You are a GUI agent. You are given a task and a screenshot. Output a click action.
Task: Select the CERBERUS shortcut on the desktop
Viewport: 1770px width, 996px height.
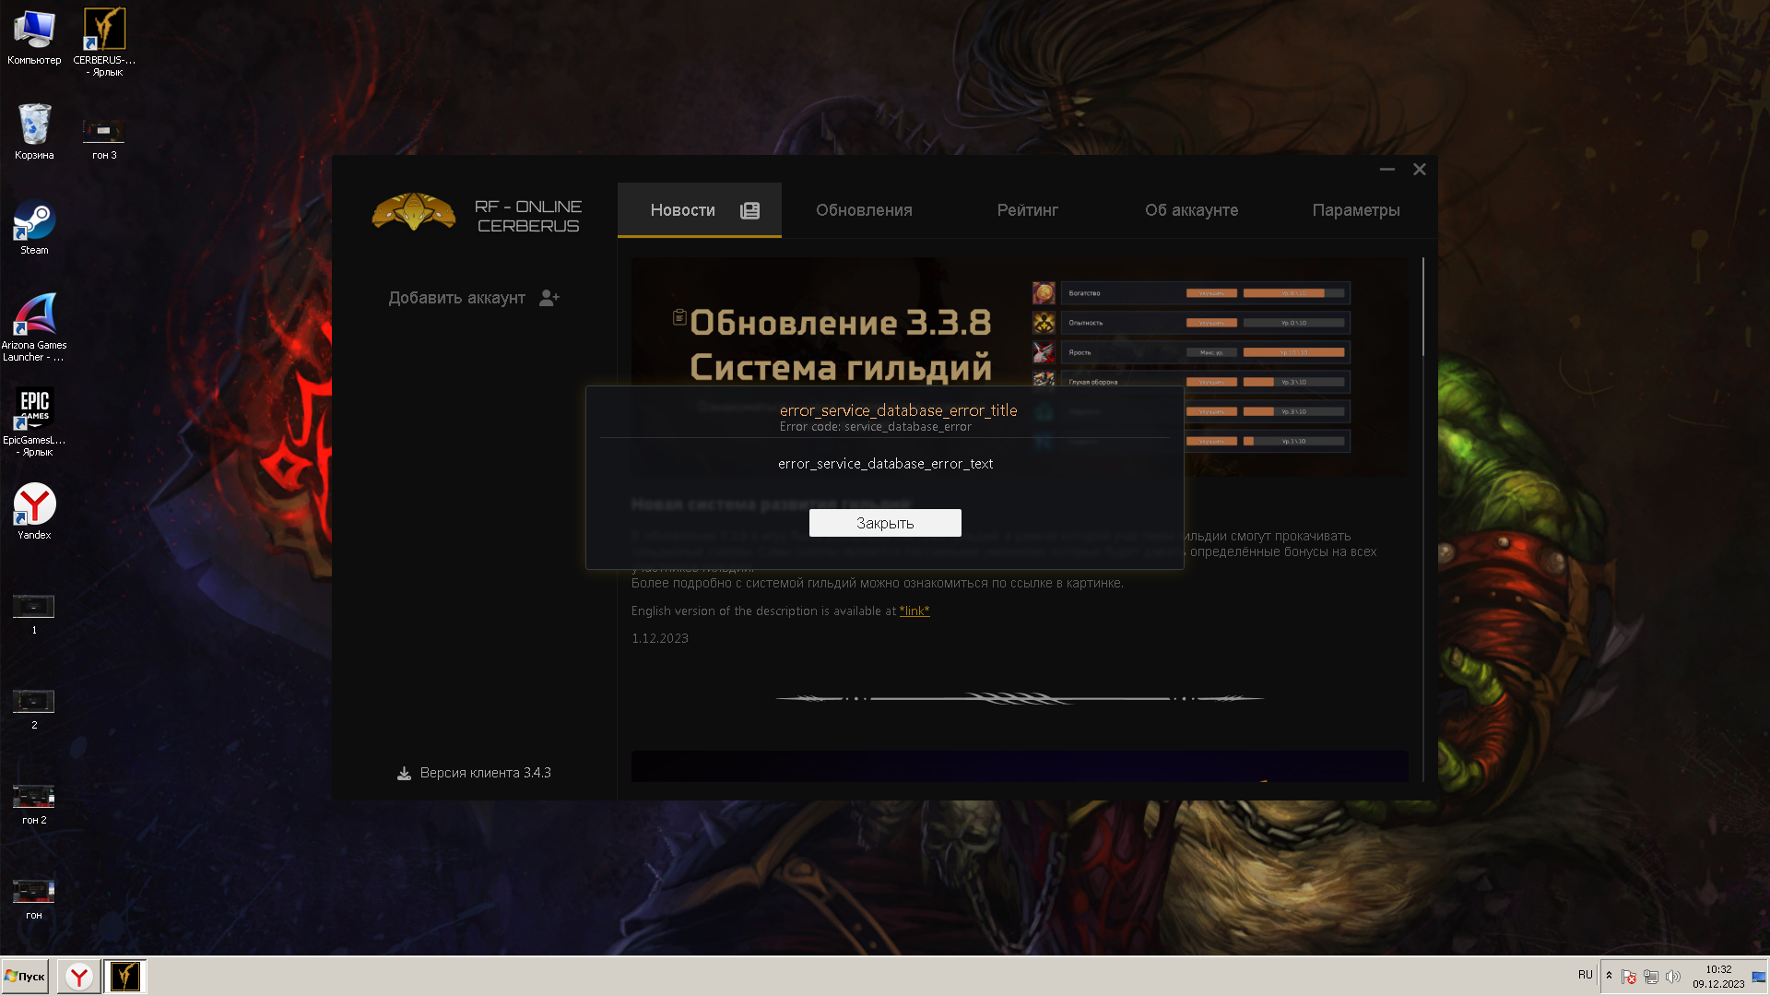pos(104,41)
